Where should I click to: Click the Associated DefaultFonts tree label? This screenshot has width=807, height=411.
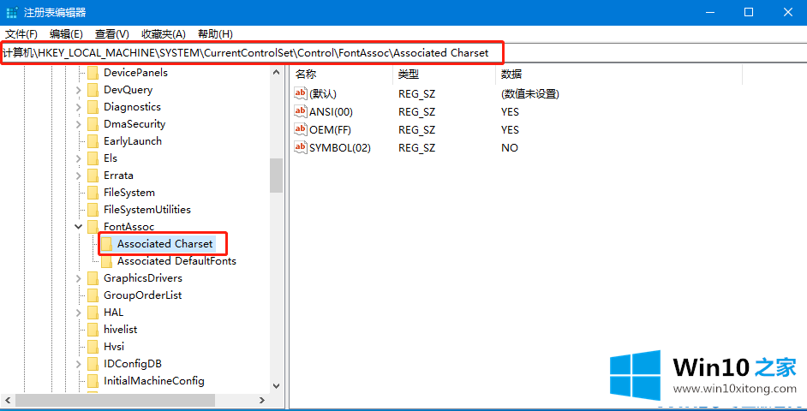(x=176, y=261)
